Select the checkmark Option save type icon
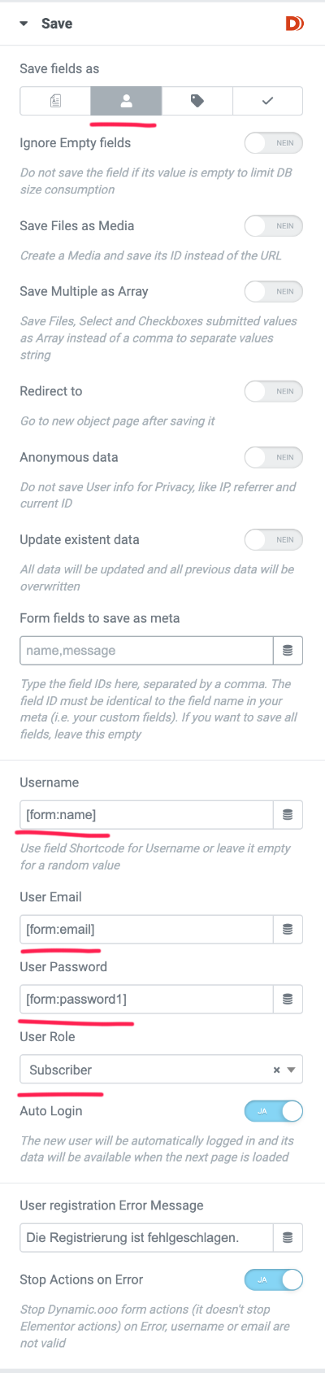The height and width of the screenshot is (1373, 325). pos(267,101)
